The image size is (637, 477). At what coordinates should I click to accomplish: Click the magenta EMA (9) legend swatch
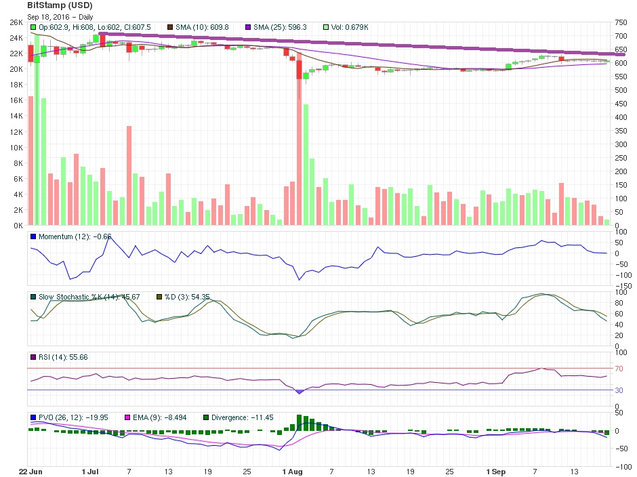(x=127, y=417)
